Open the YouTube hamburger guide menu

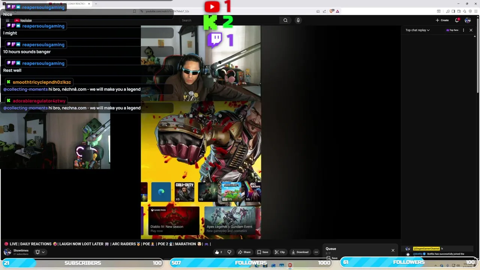[x=7, y=21]
